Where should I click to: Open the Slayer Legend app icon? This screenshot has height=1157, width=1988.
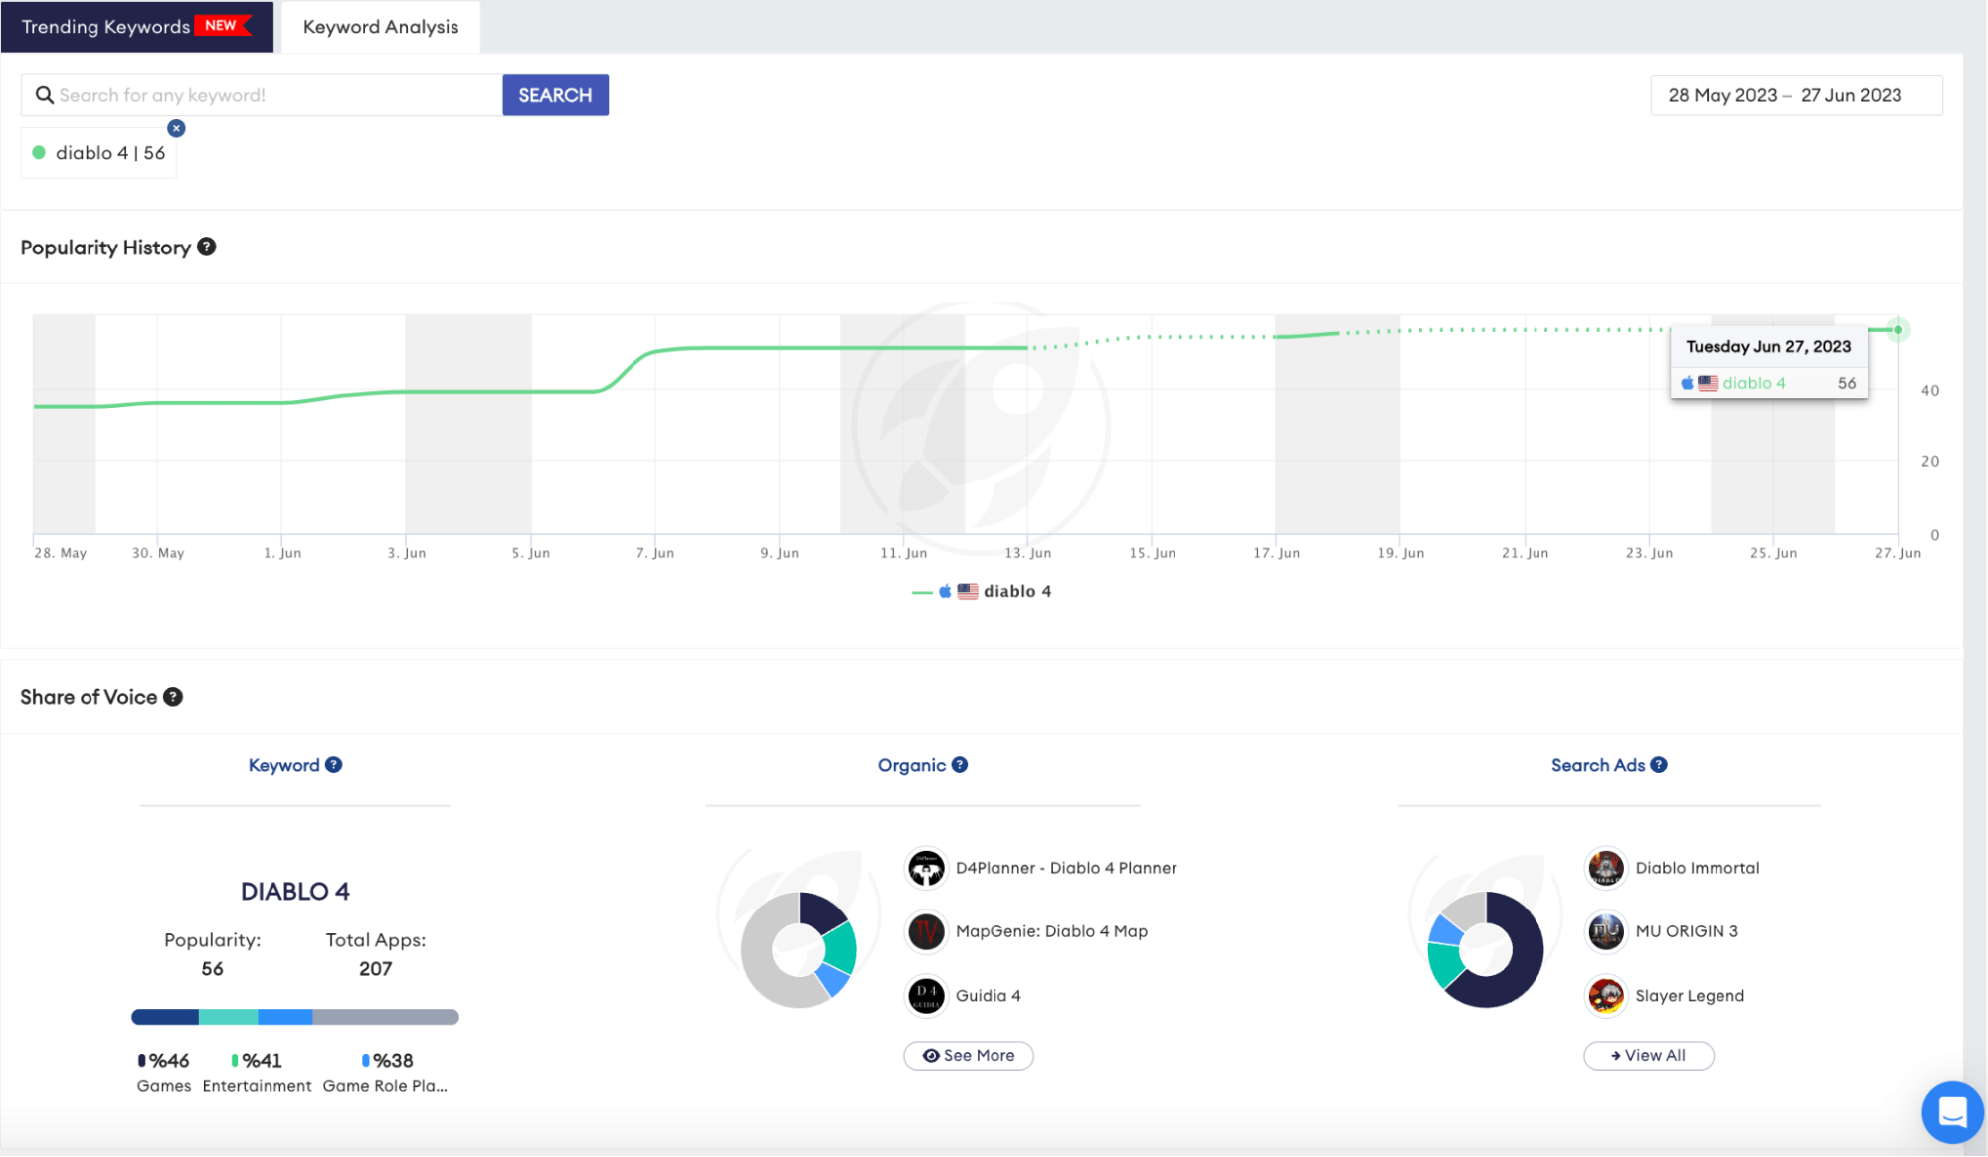click(1605, 995)
